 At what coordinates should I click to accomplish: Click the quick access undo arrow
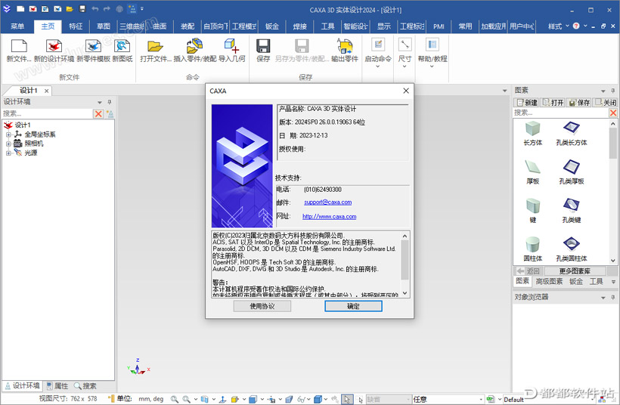click(x=95, y=9)
